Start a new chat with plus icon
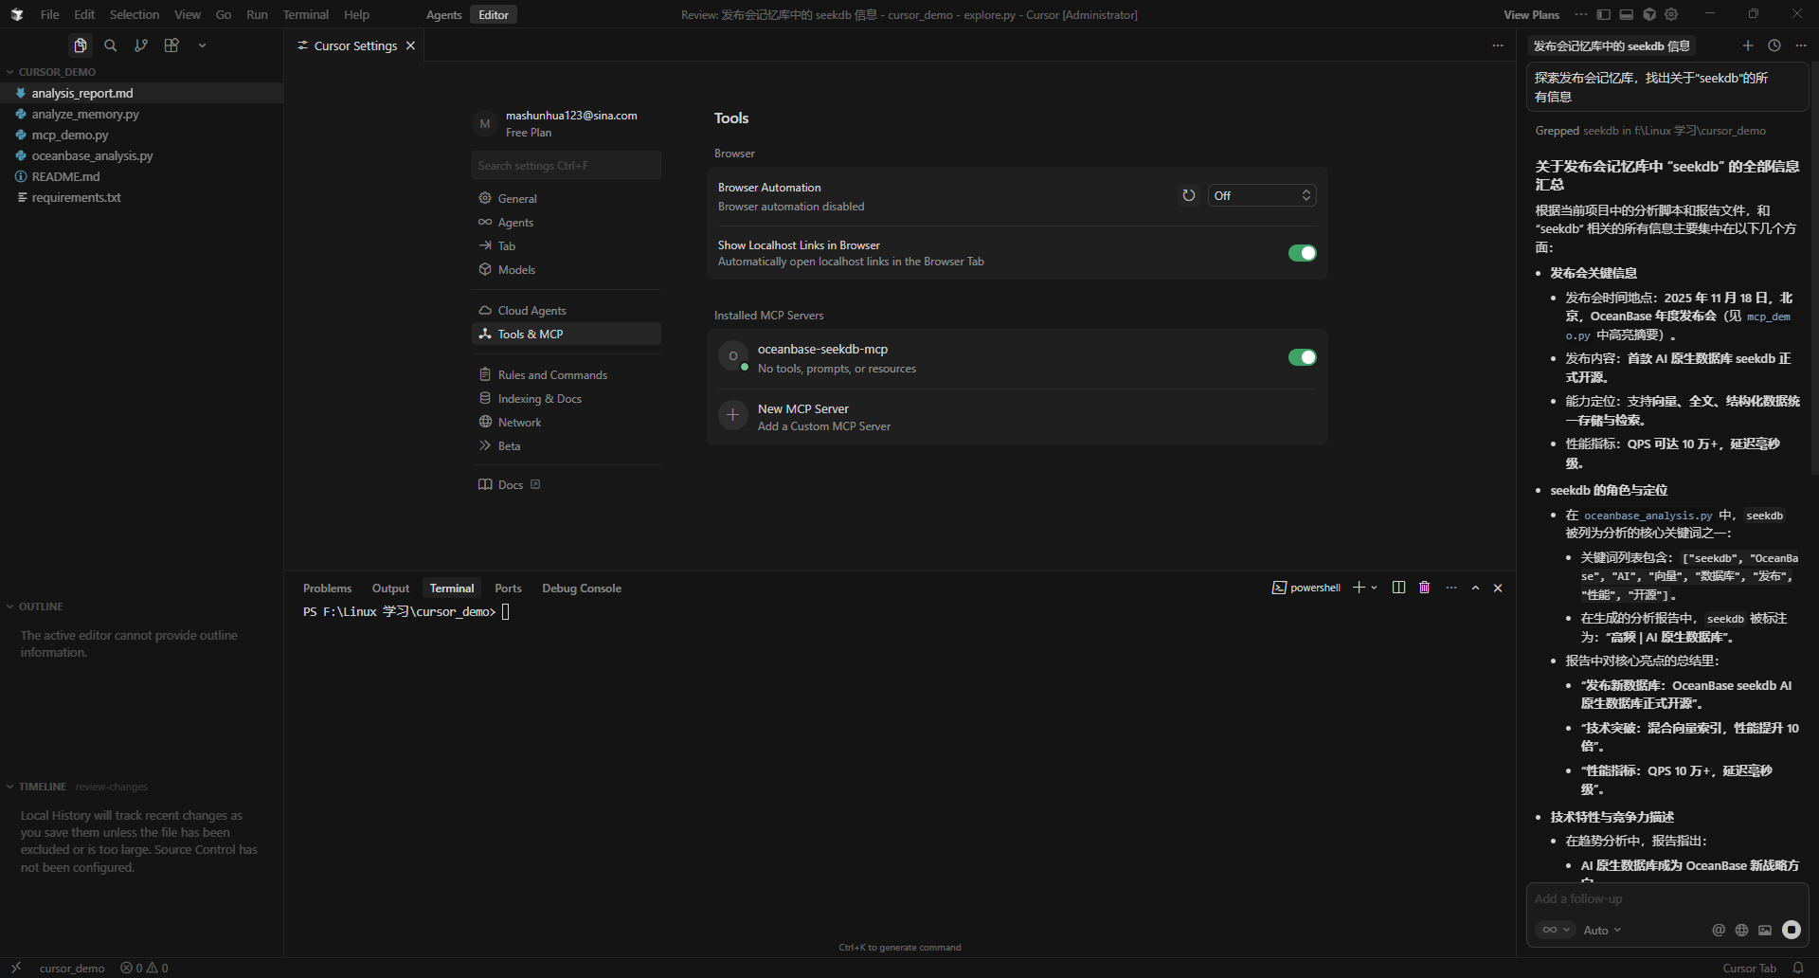 pyautogui.click(x=1748, y=45)
